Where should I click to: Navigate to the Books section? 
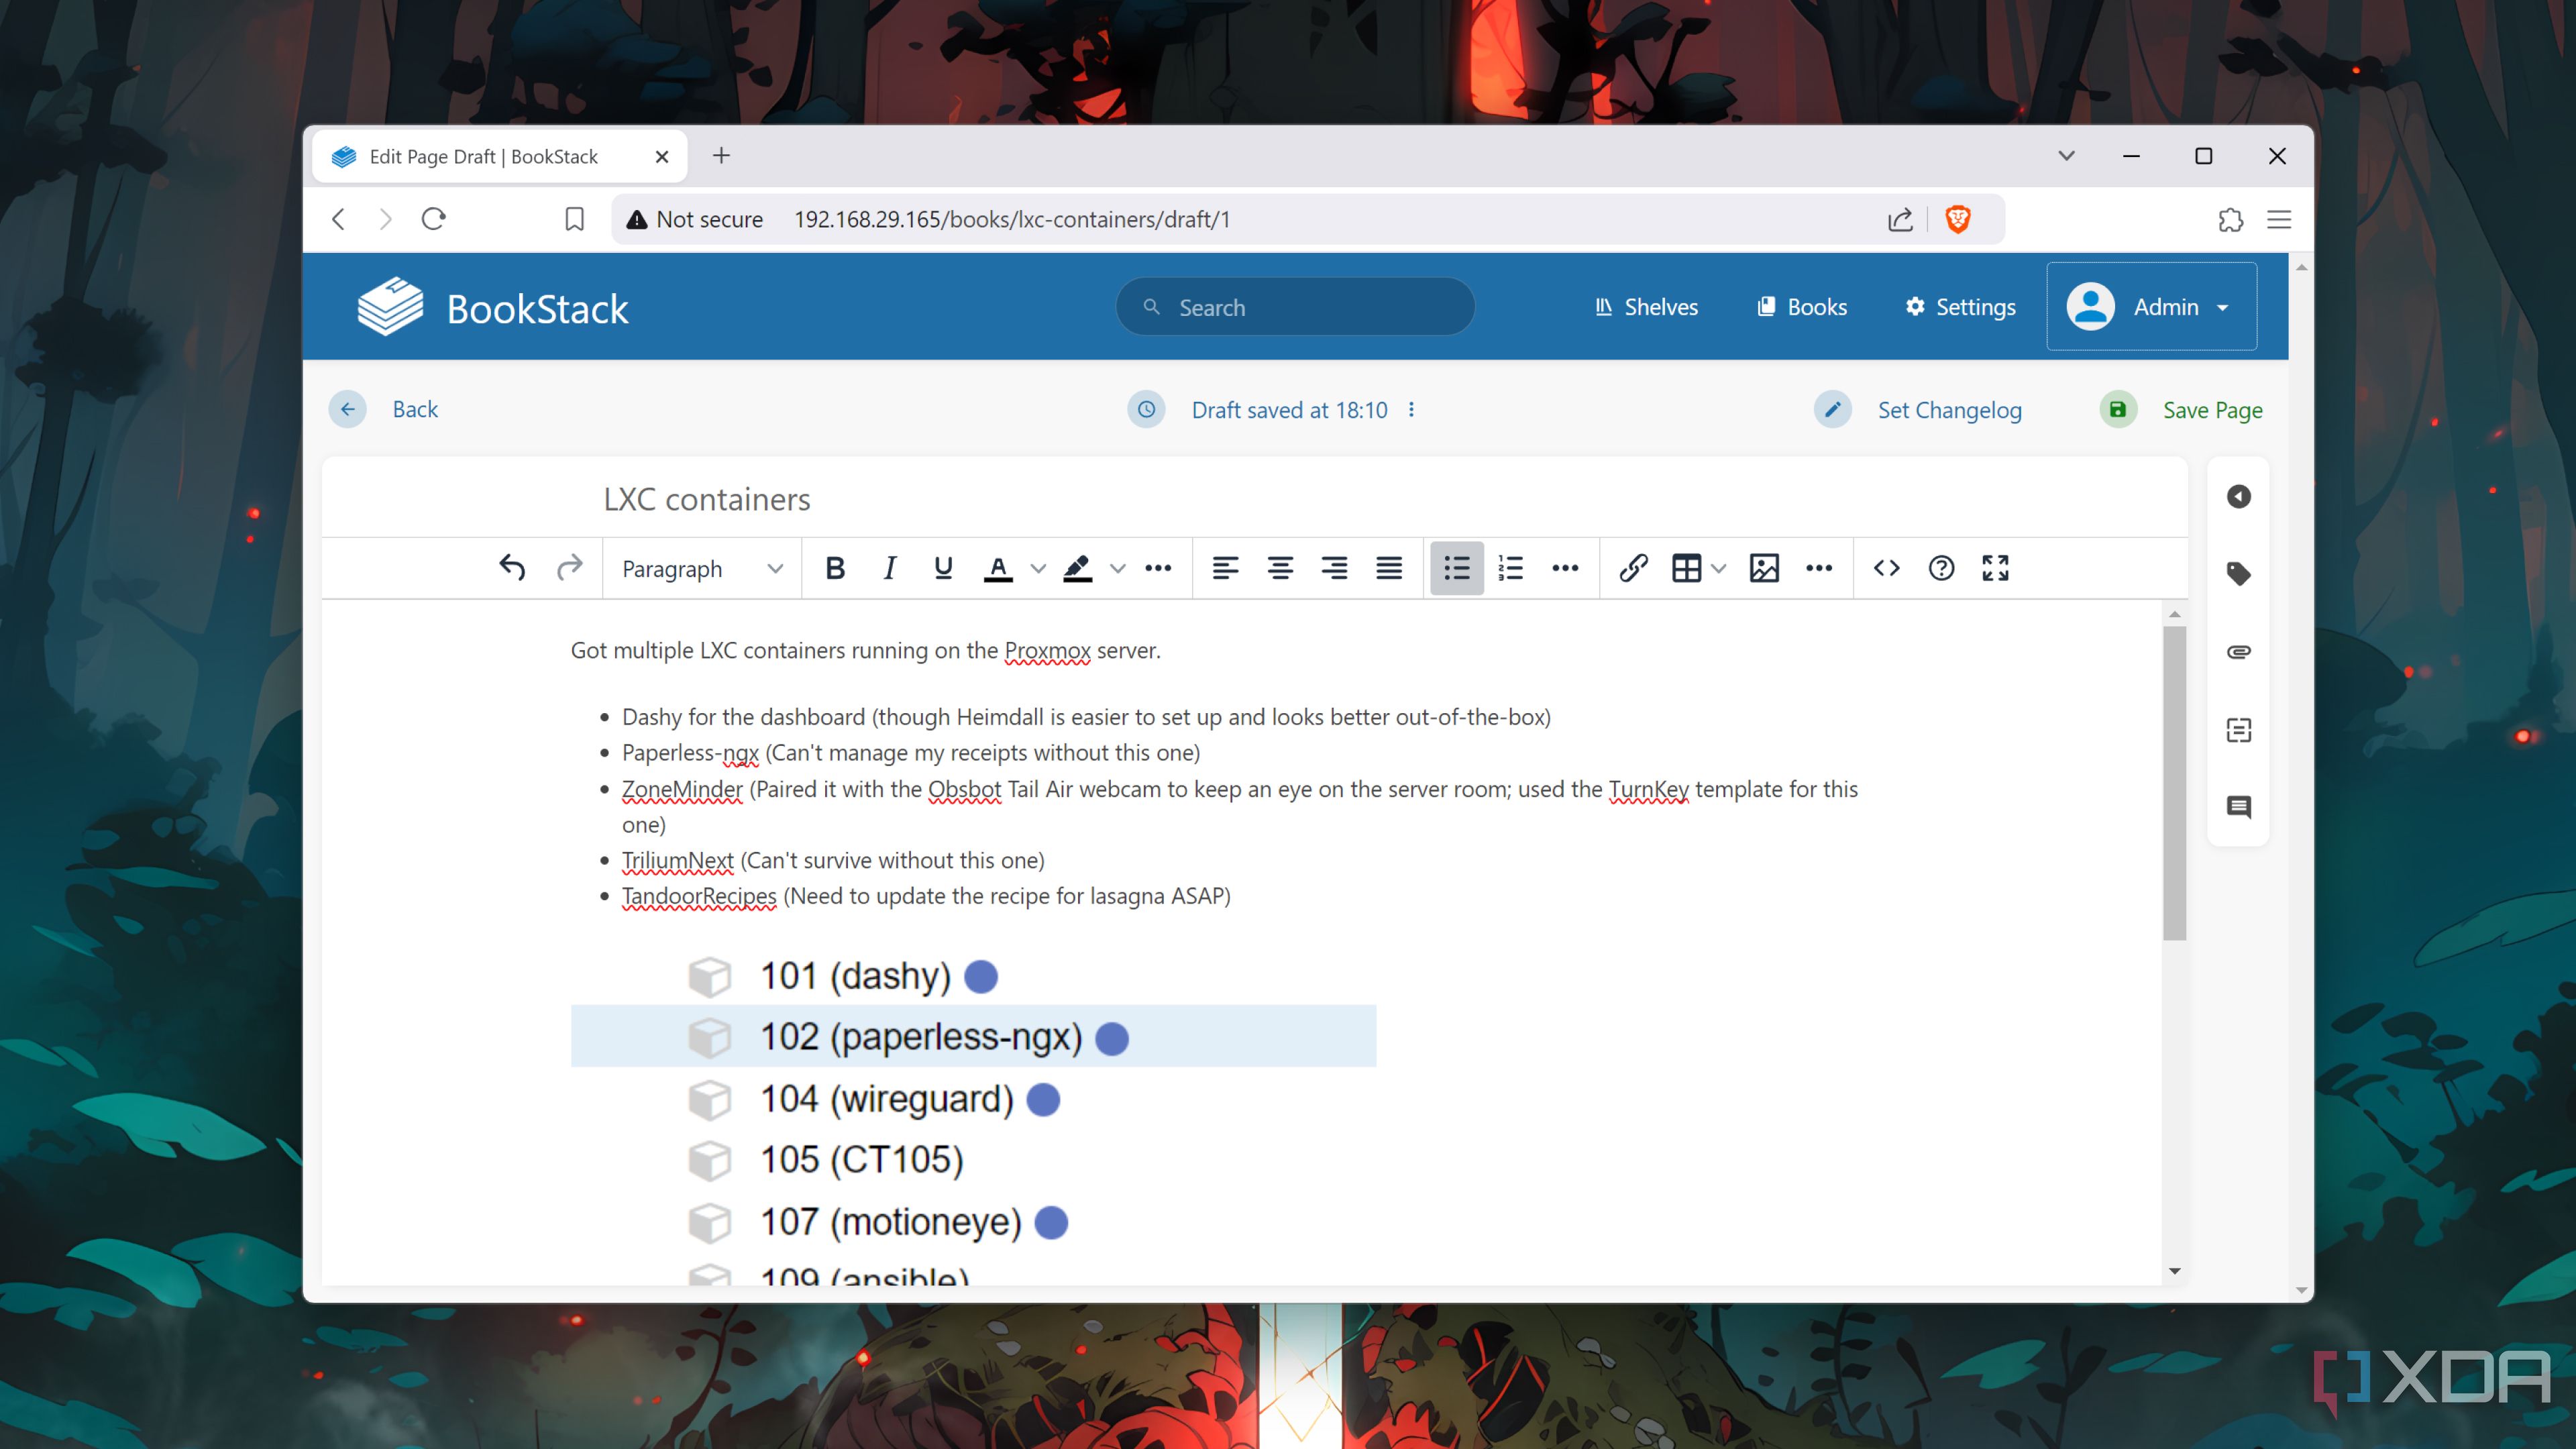pyautogui.click(x=1801, y=307)
